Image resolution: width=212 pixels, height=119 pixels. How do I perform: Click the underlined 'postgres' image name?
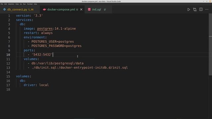click(x=45, y=29)
